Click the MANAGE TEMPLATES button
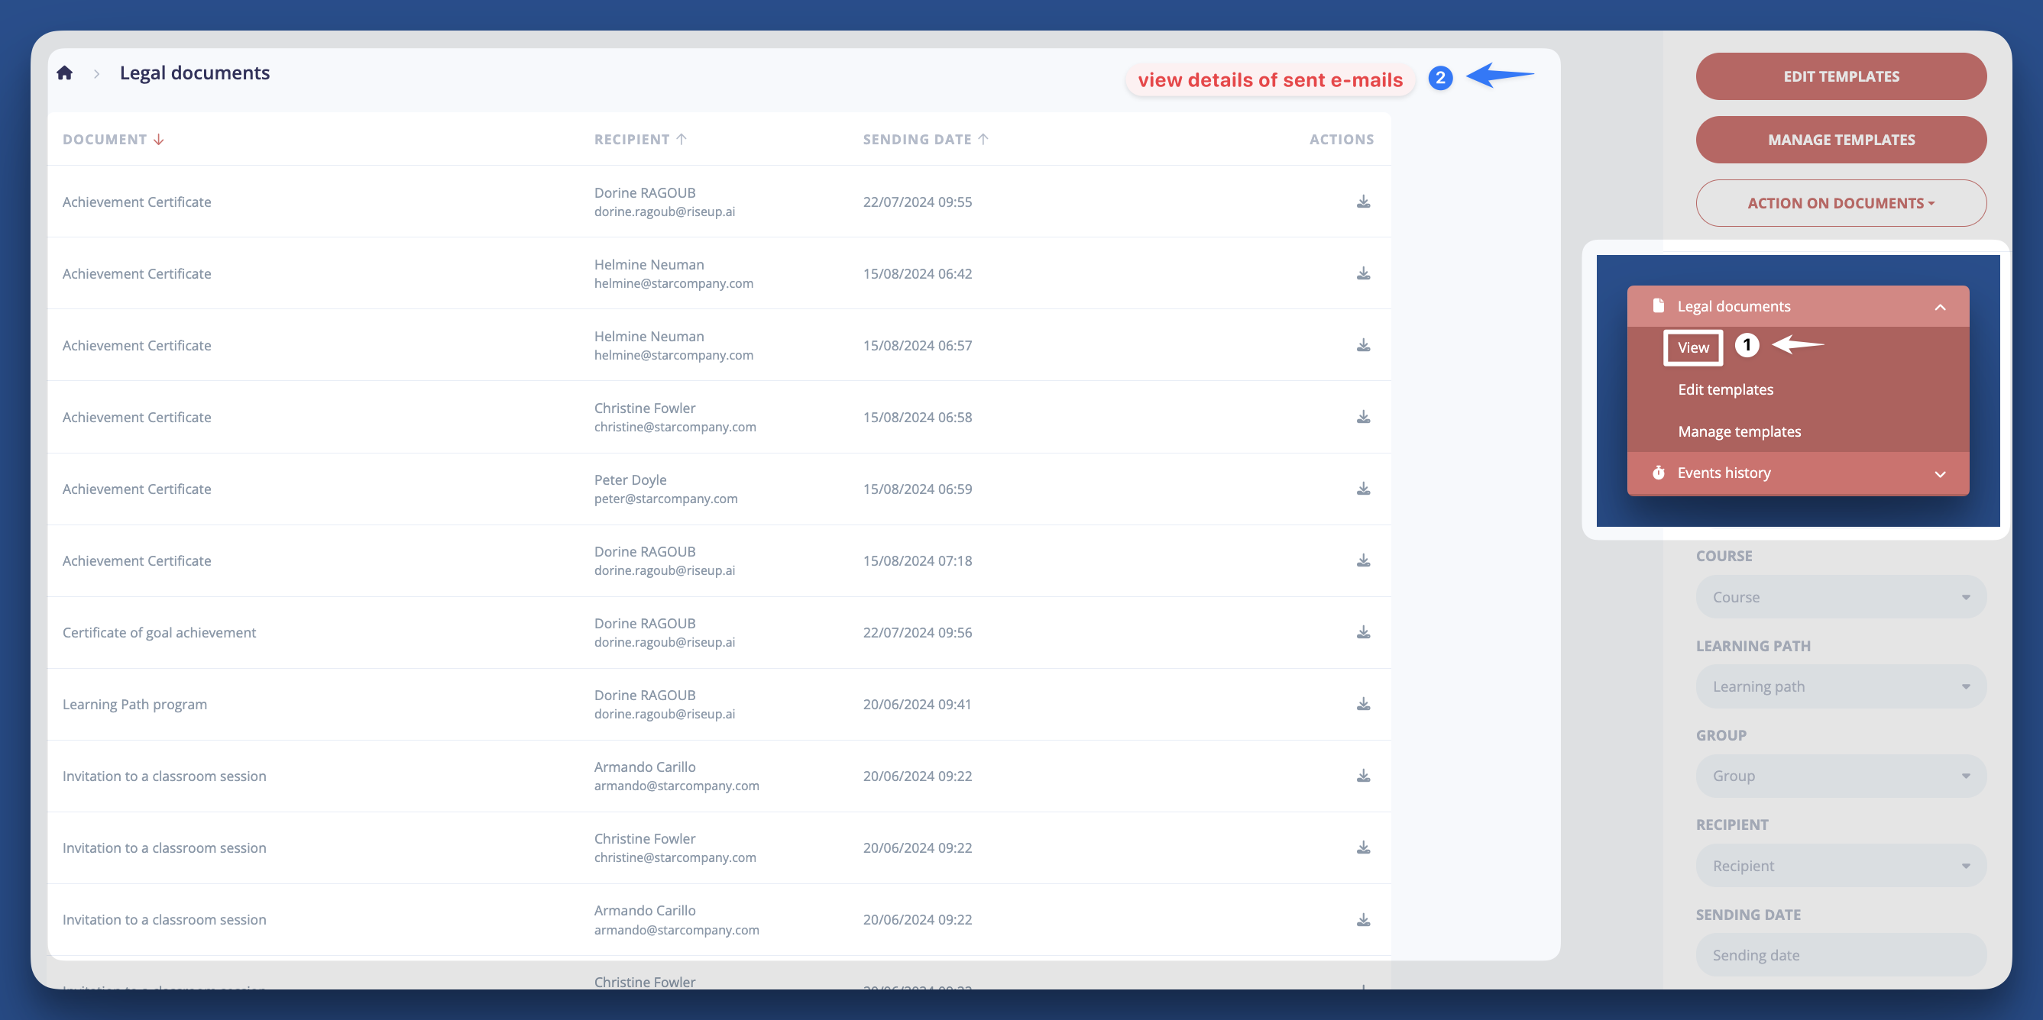This screenshot has height=1020, width=2043. [x=1840, y=140]
